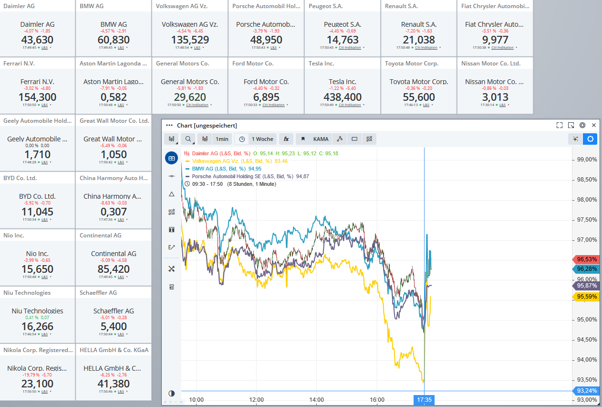Click Citi Indikation link on Fiat Chrysler tile
The image size is (602, 407).
[502, 48]
